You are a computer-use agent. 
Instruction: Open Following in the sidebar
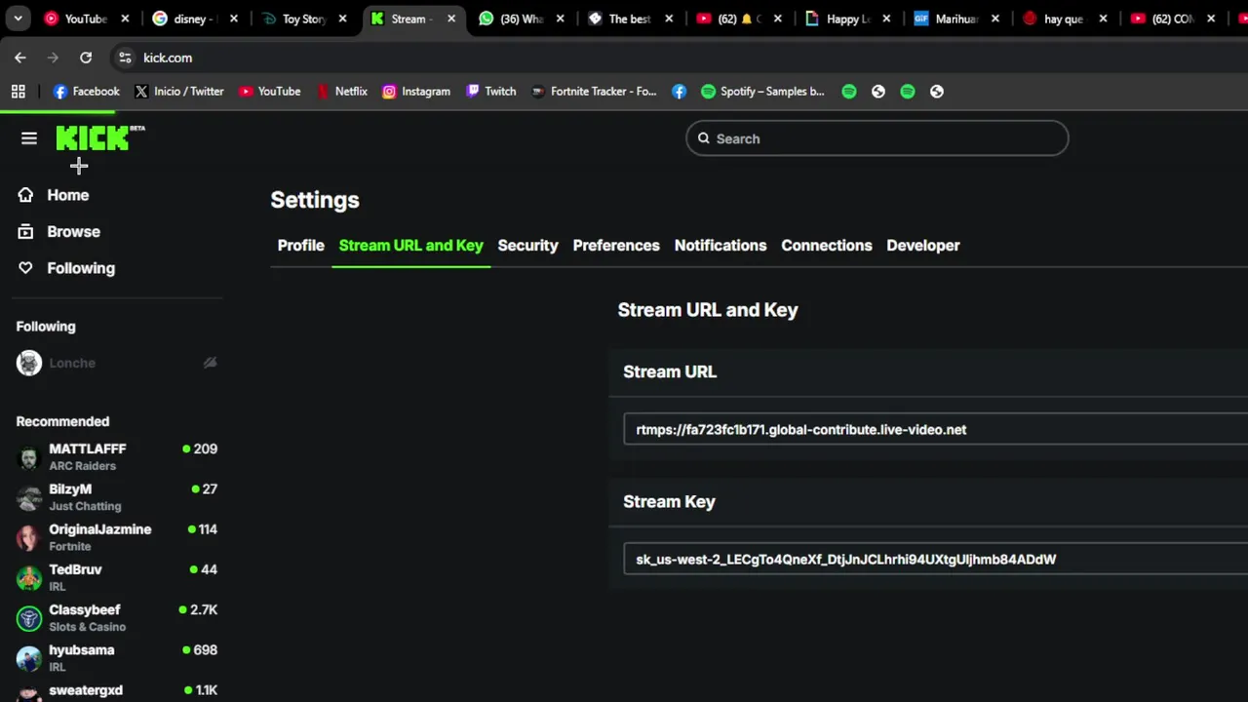pyautogui.click(x=80, y=268)
